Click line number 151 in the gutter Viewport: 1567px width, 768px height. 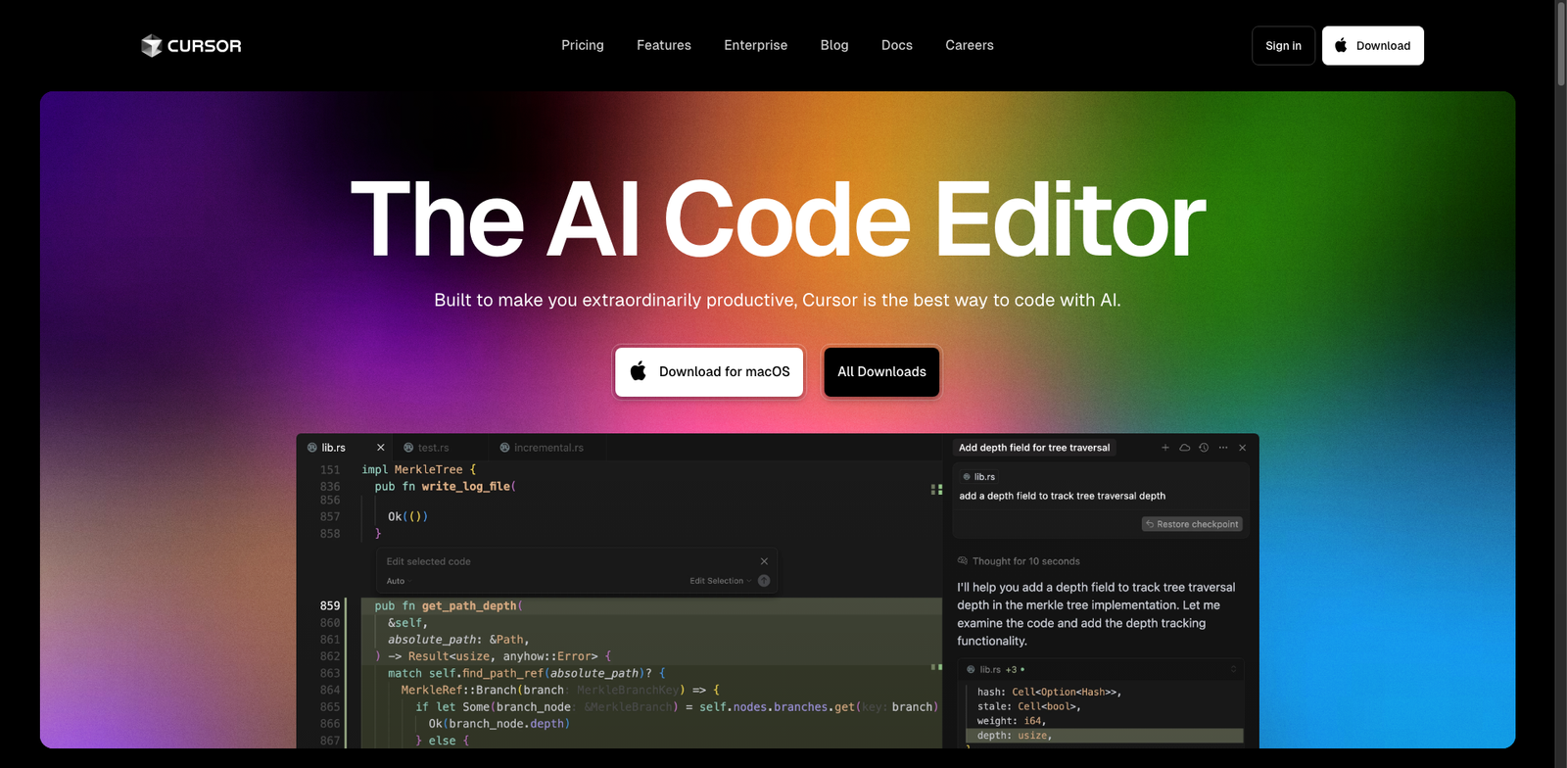[330, 470]
